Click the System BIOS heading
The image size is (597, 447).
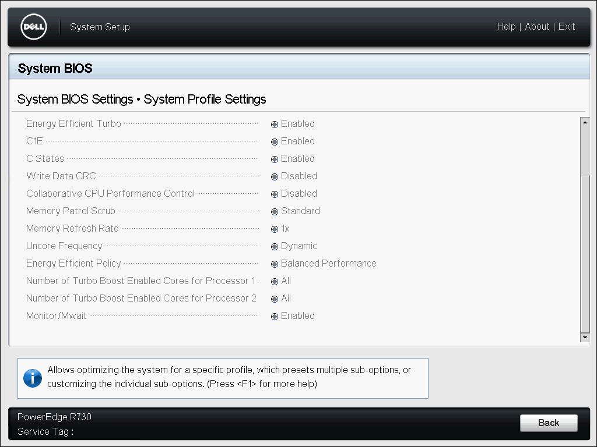pyautogui.click(x=55, y=69)
